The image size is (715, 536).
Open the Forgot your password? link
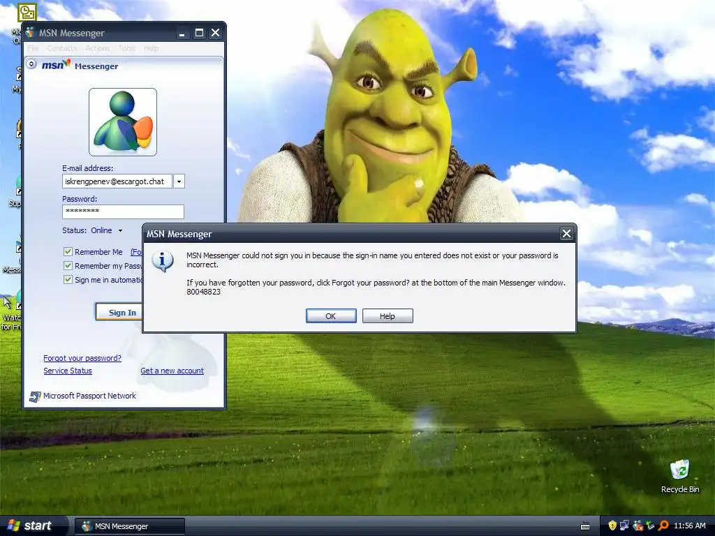click(82, 358)
